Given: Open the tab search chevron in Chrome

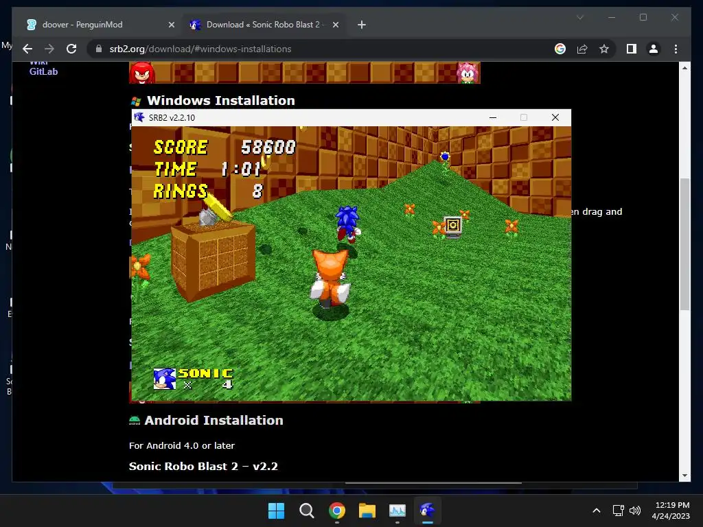Looking at the screenshot, I should click(x=579, y=17).
